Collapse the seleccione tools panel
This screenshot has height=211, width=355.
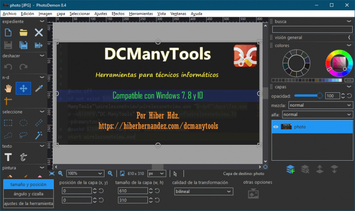tap(42, 112)
